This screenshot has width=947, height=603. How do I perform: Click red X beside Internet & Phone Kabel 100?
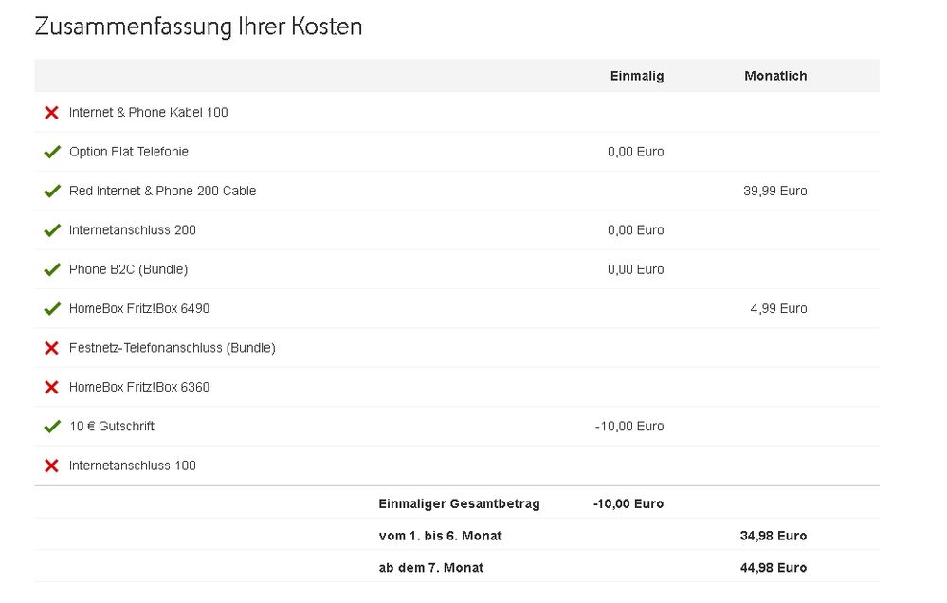pos(52,113)
